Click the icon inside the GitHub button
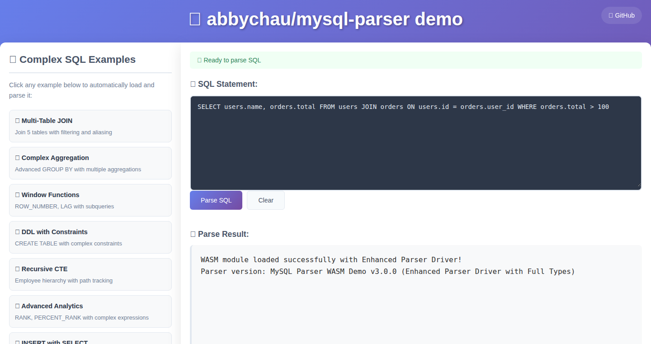 coord(611,15)
